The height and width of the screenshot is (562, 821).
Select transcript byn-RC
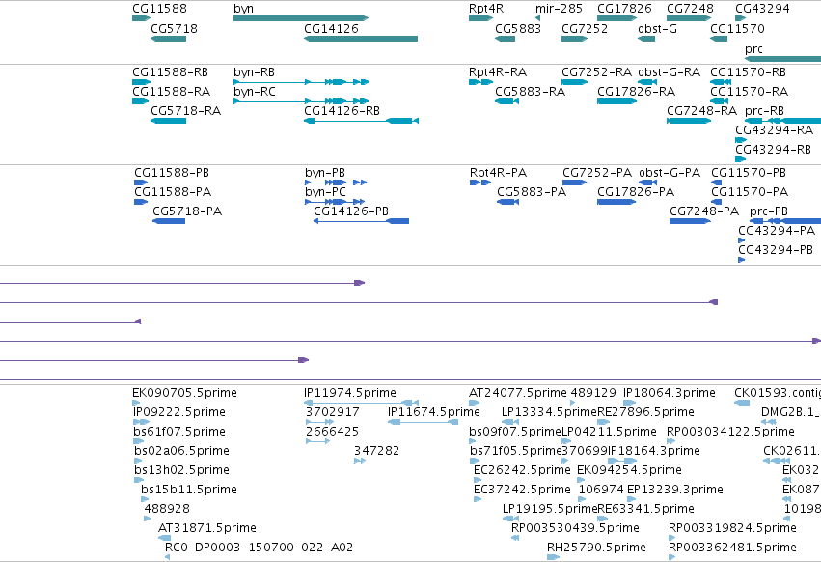(x=255, y=92)
